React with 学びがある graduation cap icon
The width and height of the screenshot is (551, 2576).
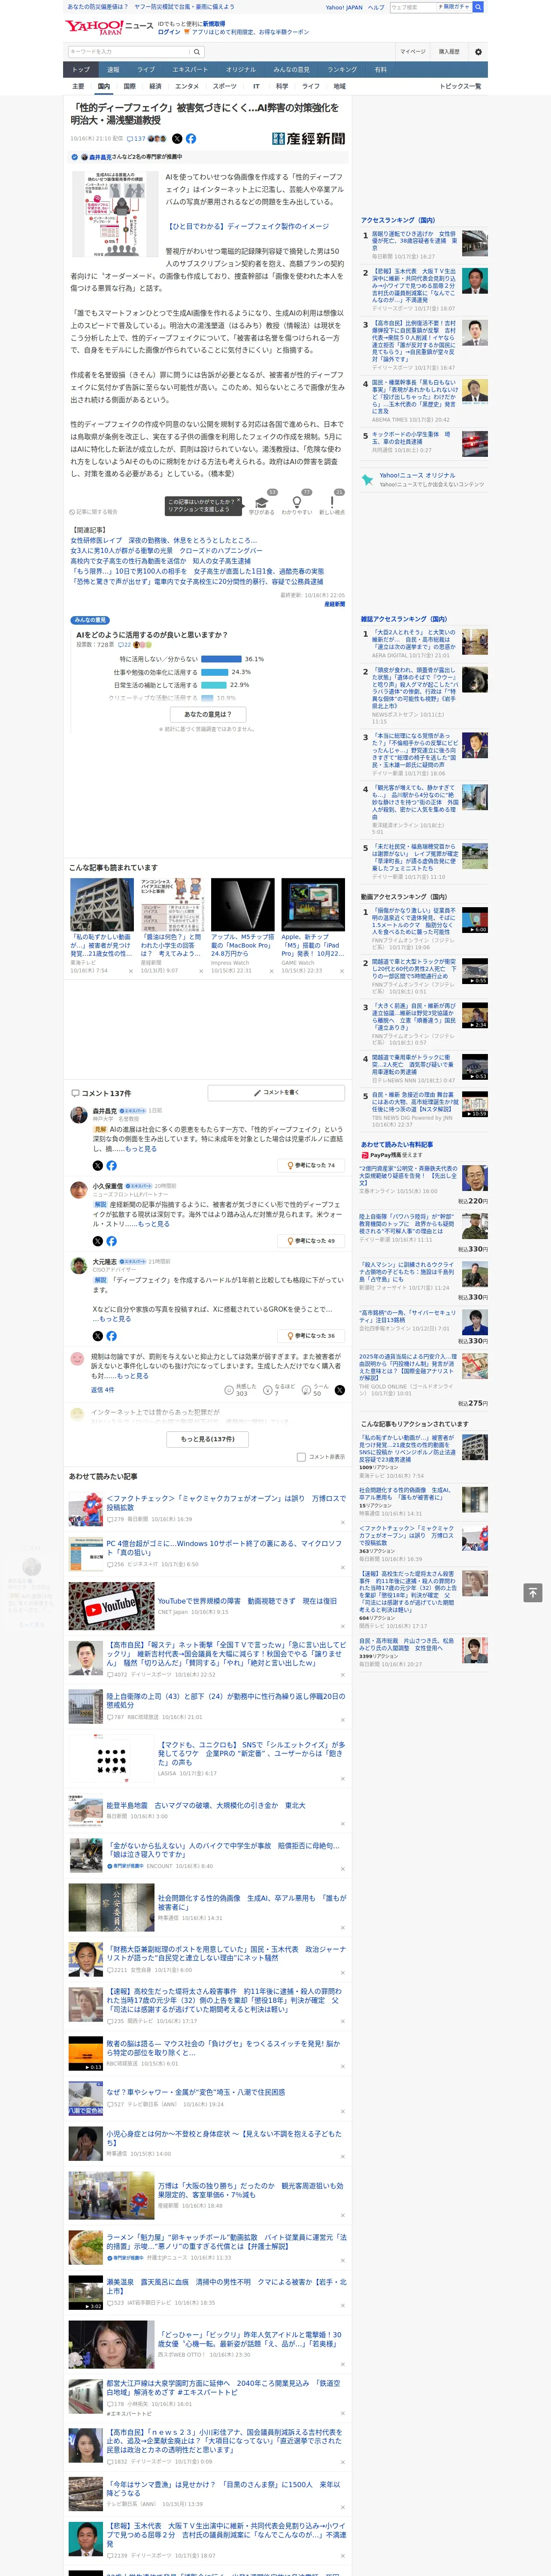tap(262, 503)
